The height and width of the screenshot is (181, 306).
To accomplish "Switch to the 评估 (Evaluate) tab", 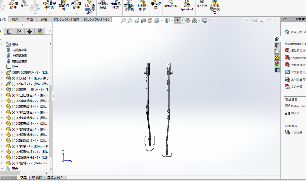I will coord(44,19).
